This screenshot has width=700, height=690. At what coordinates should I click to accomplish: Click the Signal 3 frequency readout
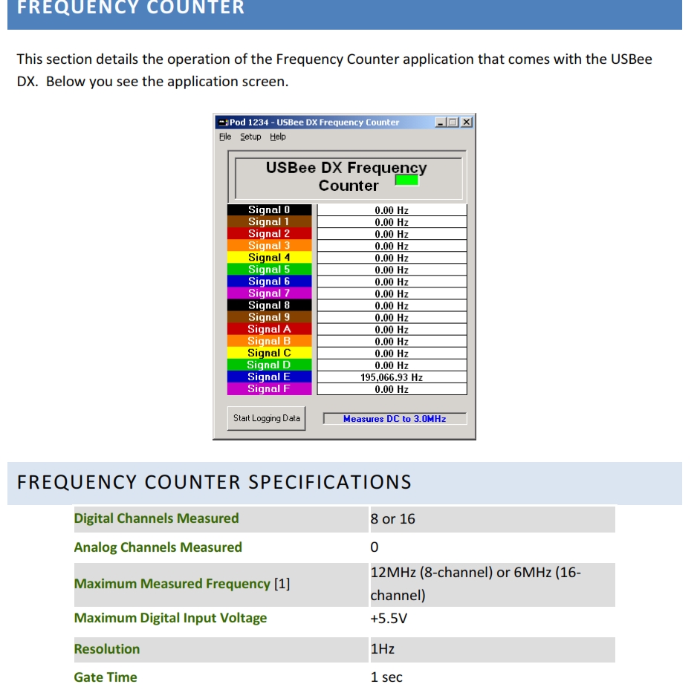coord(392,246)
